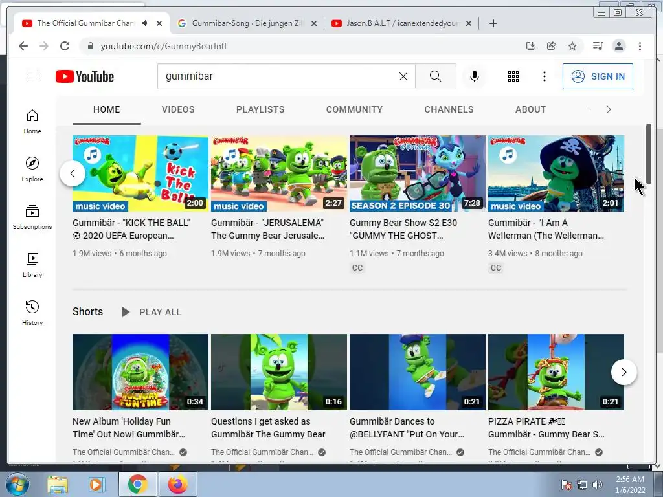This screenshot has height=497, width=663.
Task: Open 'GUMMY THE GHOST' episode title
Action: 403,229
